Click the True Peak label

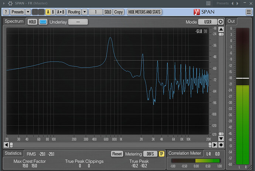tap(139, 161)
